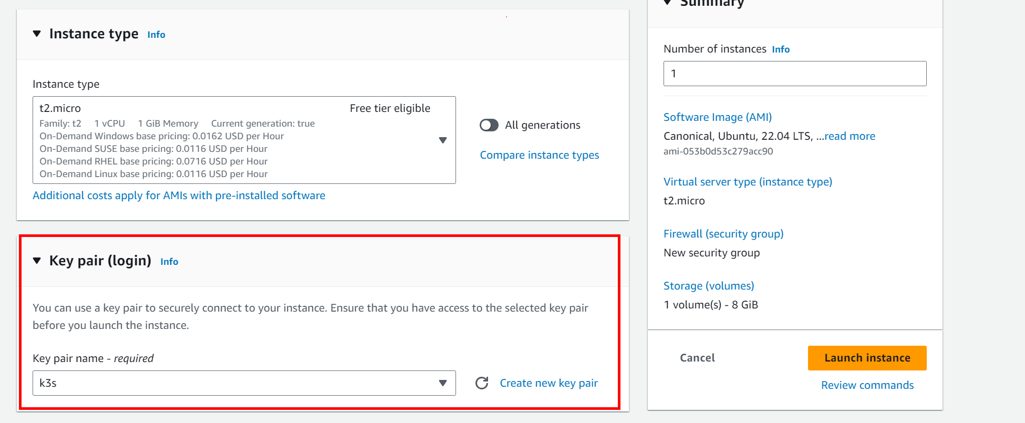Click the 1 volume(s) - 8 GiB text
This screenshot has width=1025, height=423.
[x=711, y=305]
